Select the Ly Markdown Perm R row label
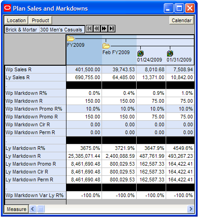Image resolution: width=198 pixels, height=217 pixels. click(x=36, y=180)
